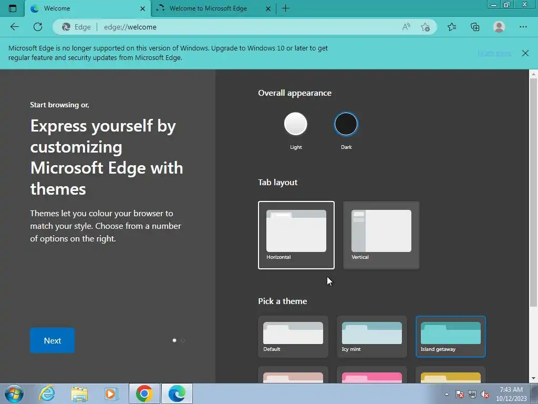Viewport: 538px width, 404px height.
Task: Click the Next button
Action: point(52,340)
